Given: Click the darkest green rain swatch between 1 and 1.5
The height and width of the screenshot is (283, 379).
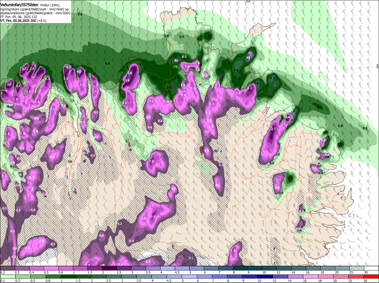Looking at the screenshot, I should pyautogui.click(x=68, y=277).
